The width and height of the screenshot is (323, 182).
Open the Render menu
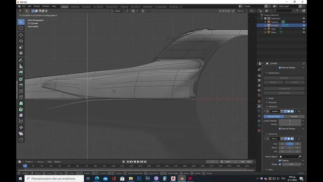point(37,7)
